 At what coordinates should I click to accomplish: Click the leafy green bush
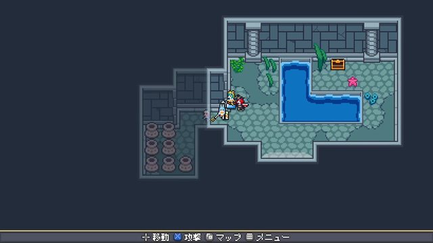(x=237, y=65)
